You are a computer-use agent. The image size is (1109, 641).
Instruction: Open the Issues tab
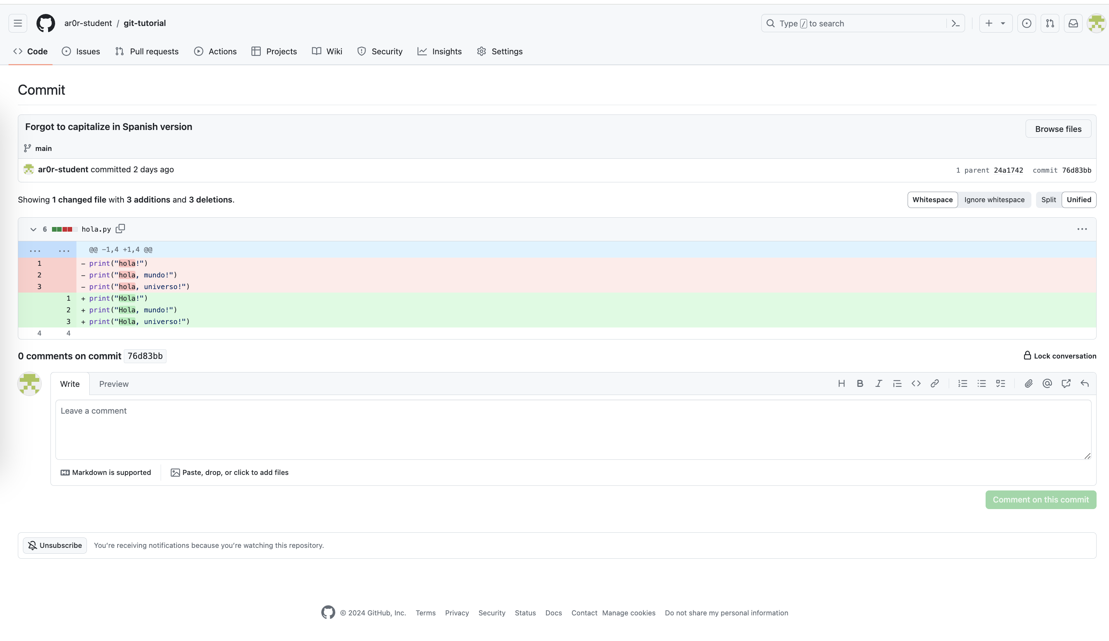81,52
